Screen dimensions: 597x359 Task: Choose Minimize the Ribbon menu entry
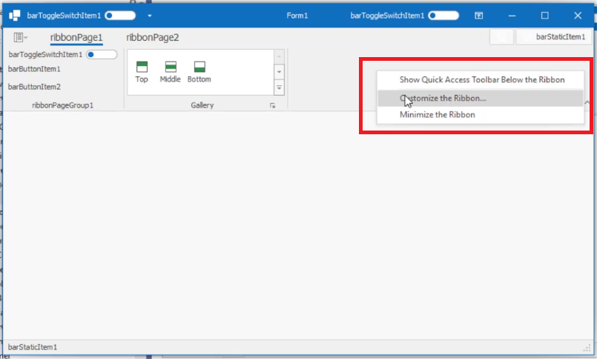(x=481, y=114)
